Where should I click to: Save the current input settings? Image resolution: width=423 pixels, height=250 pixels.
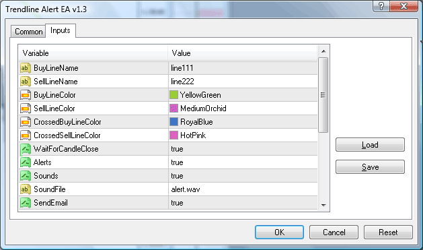coord(370,167)
